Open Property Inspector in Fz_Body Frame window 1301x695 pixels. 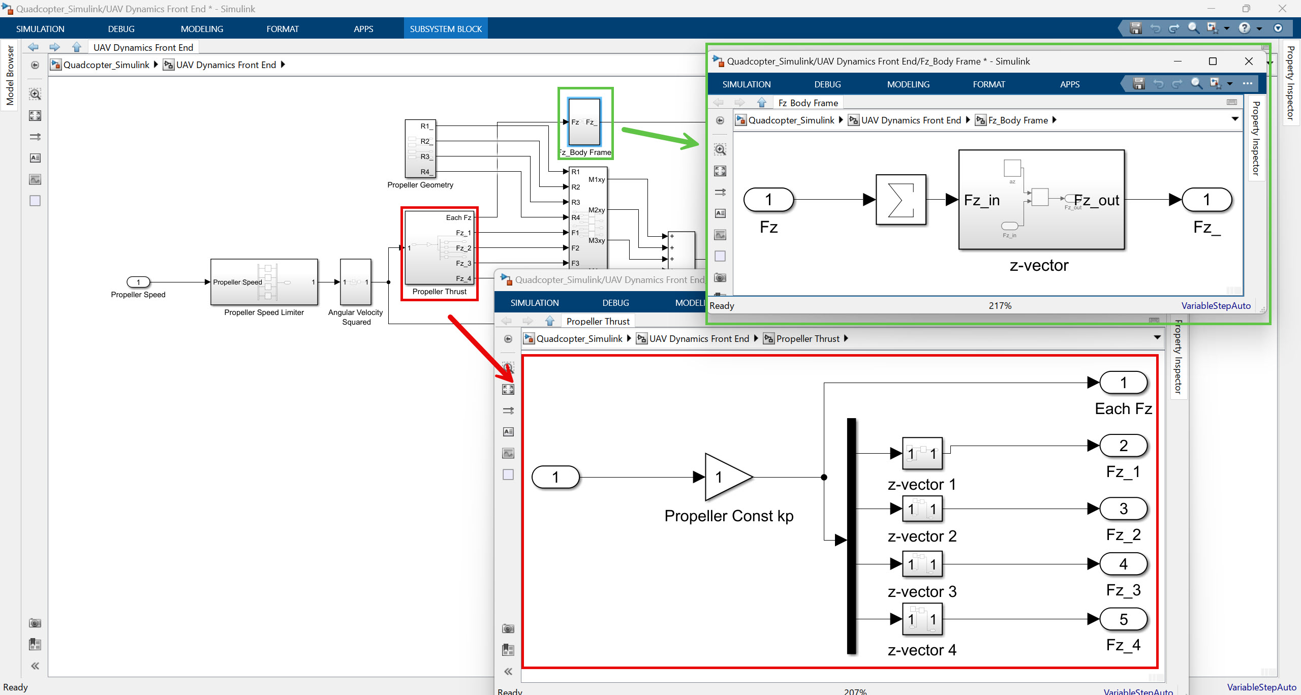[1256, 138]
